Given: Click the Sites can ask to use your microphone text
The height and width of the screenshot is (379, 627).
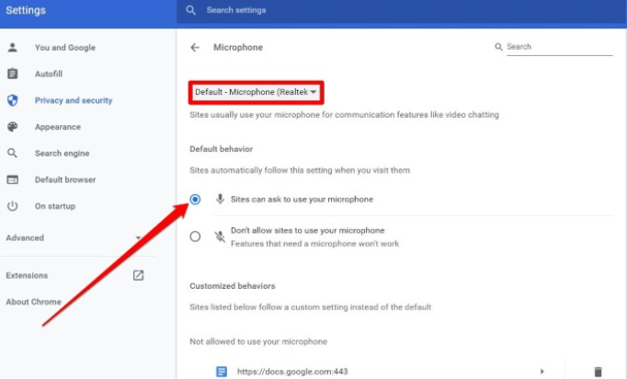Looking at the screenshot, I should tap(302, 200).
